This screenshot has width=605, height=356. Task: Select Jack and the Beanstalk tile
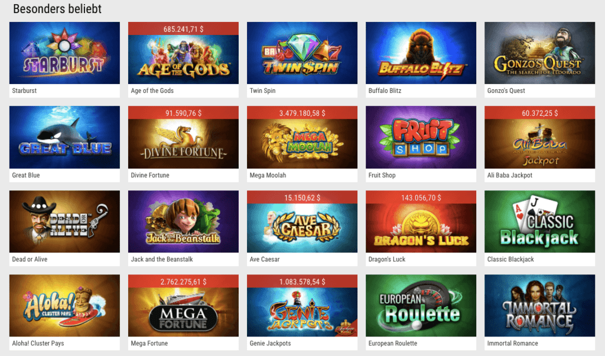183,221
